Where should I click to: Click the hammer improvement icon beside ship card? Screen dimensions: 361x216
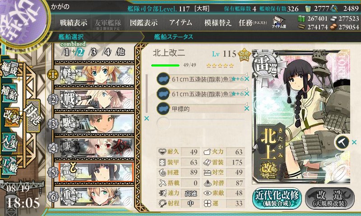[342, 142]
